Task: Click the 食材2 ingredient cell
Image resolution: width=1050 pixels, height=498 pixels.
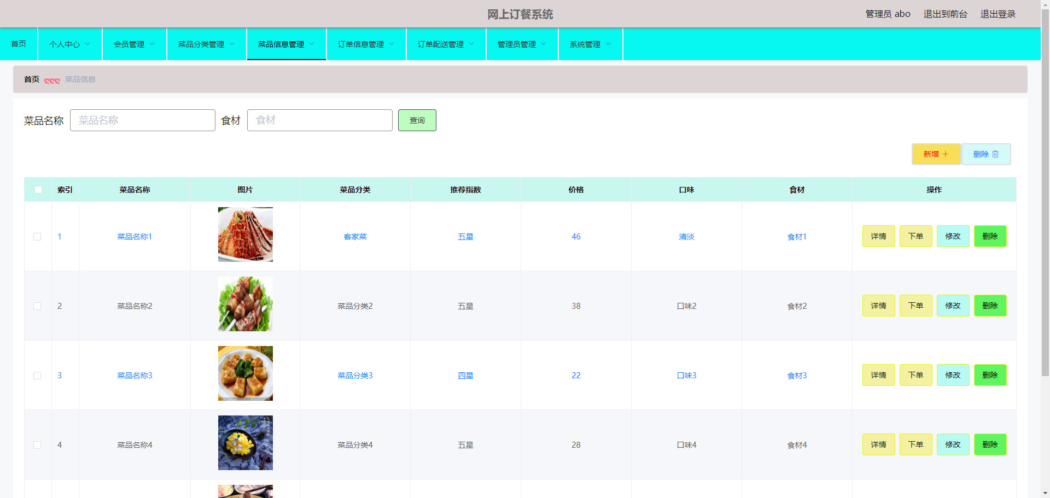Action: pos(797,306)
